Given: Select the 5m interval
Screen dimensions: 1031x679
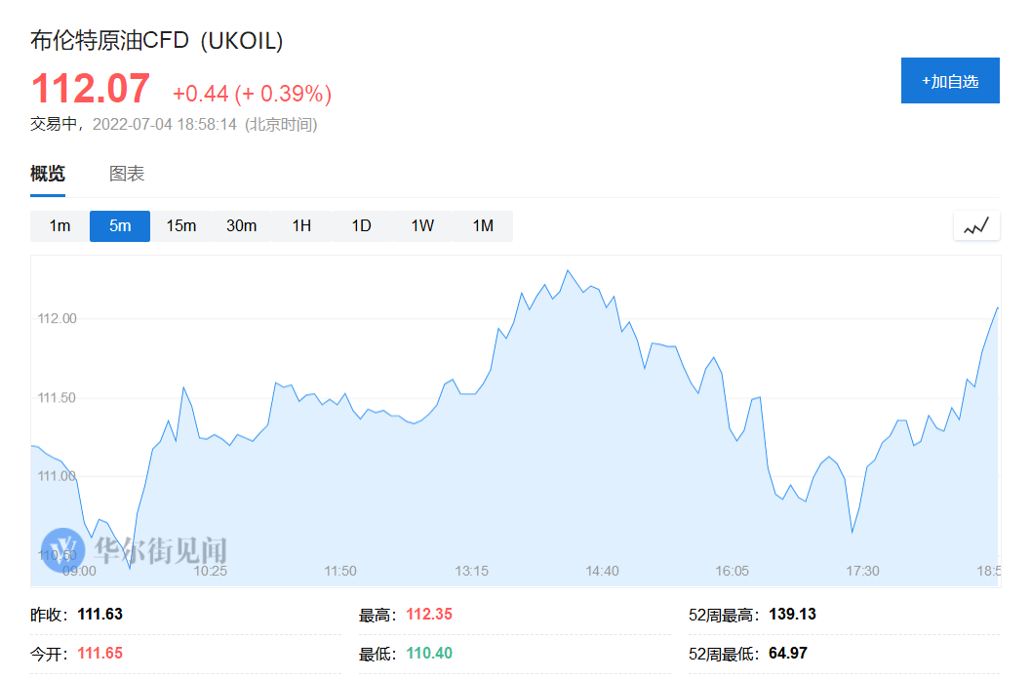Looking at the screenshot, I should click(120, 226).
